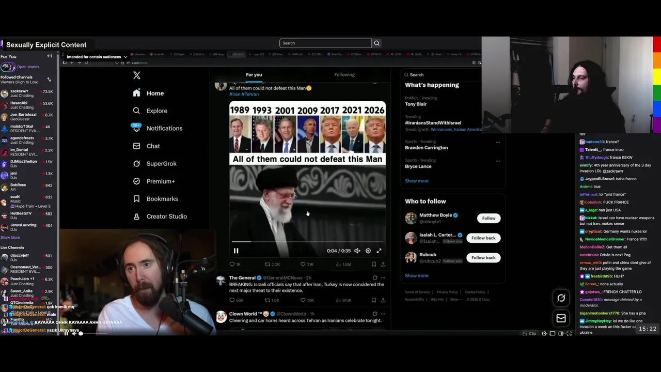Image resolution: width=661 pixels, height=372 pixels.
Task: Follow back Rubcub
Action: point(483,257)
